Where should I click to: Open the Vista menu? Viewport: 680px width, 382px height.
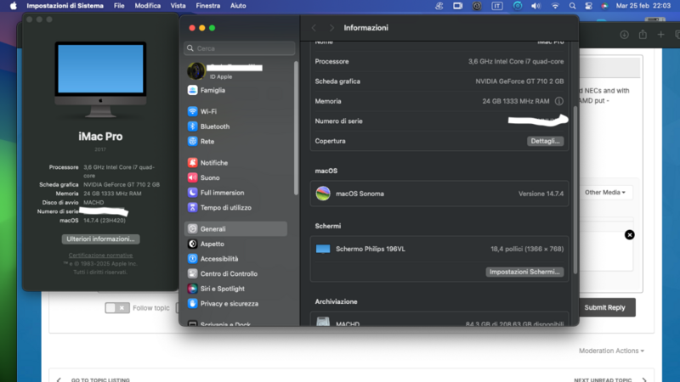(x=178, y=6)
